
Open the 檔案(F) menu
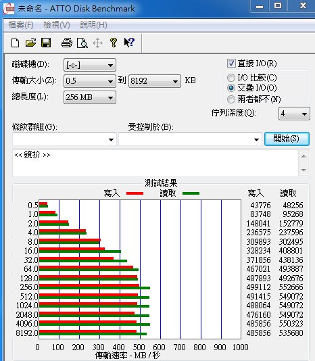point(21,25)
